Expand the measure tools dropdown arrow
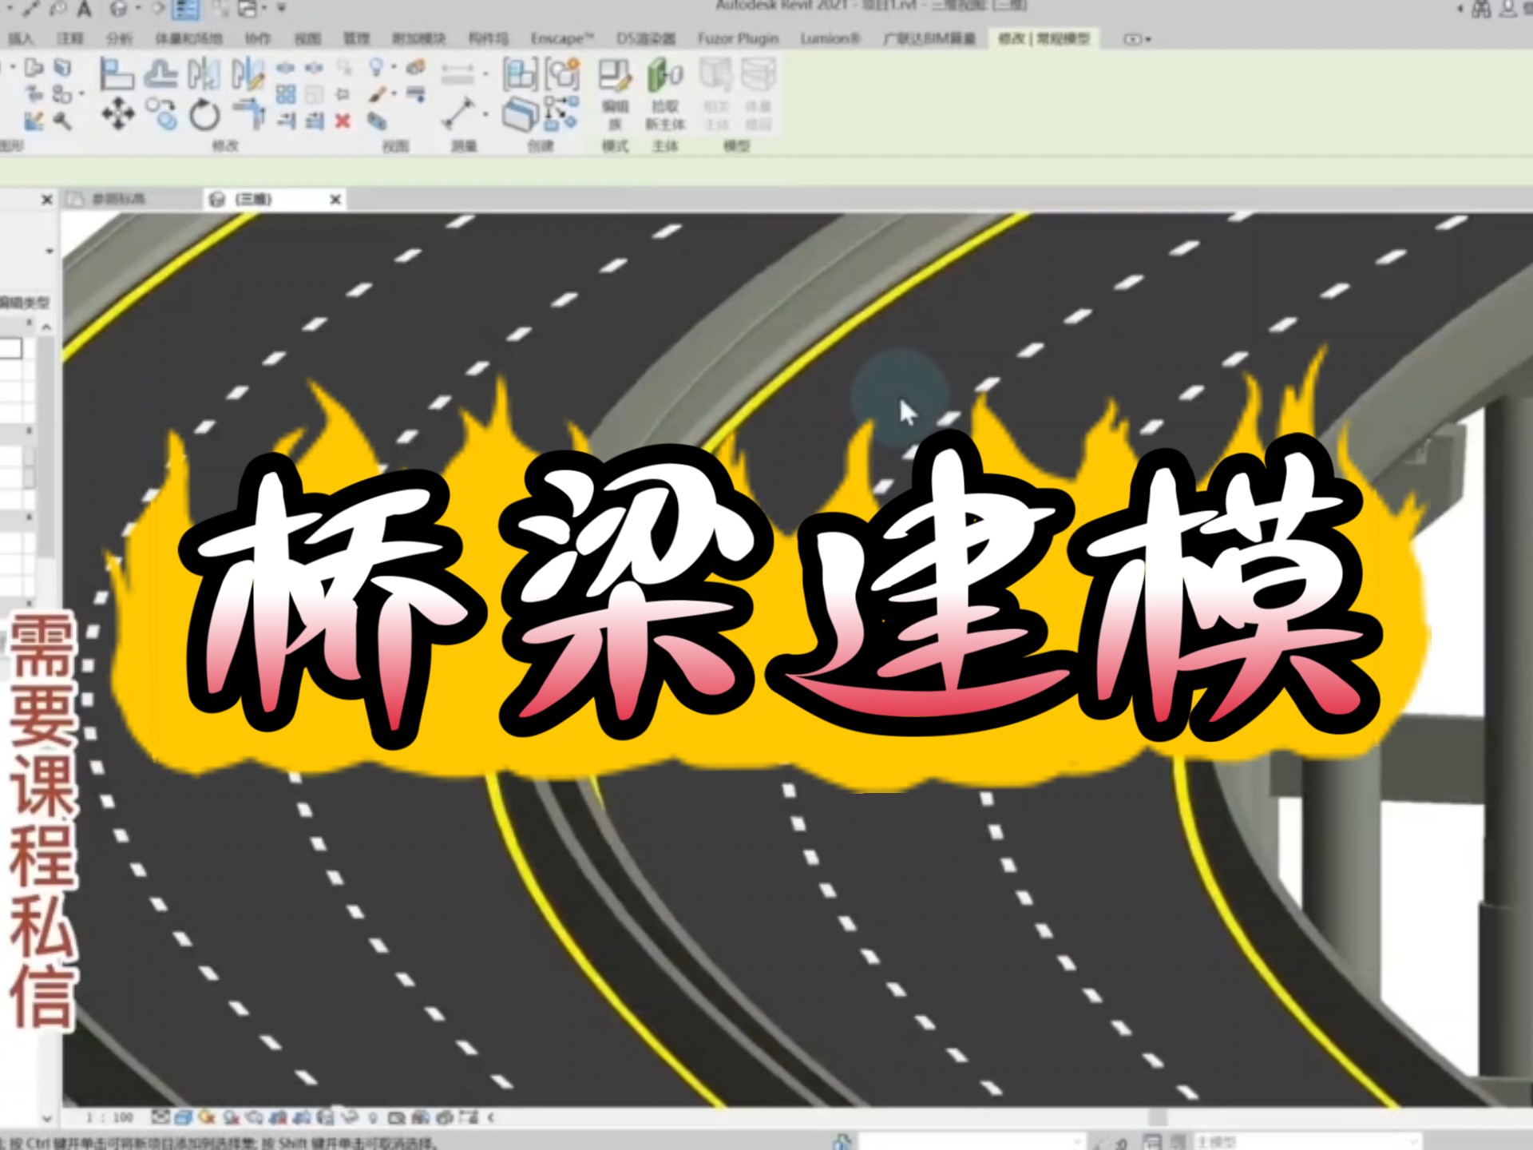This screenshot has height=1150, width=1533. pos(485,113)
